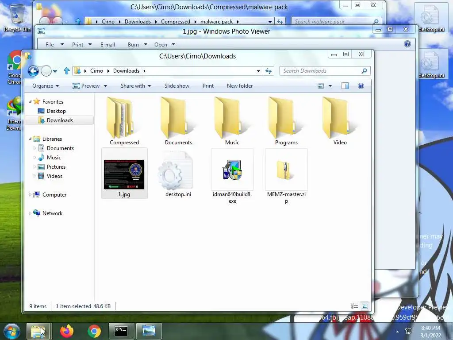Select idman640build8.exe installer

point(232,177)
